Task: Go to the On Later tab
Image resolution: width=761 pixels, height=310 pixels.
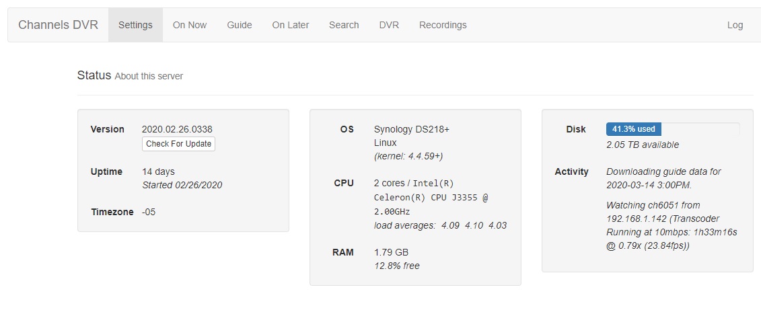Action: pos(291,25)
